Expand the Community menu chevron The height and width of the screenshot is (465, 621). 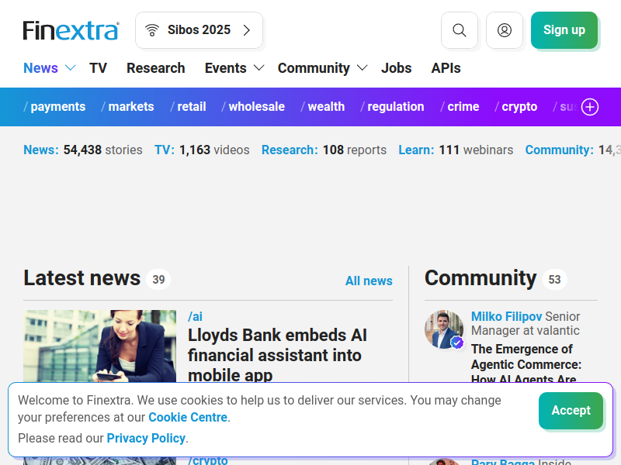tap(362, 68)
